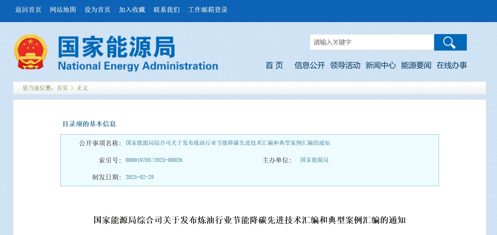Click 首页 in the breadcrumb

tap(62, 88)
